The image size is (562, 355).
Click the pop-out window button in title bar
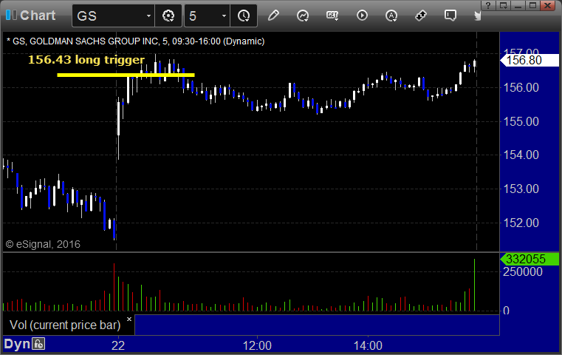[503, 5]
